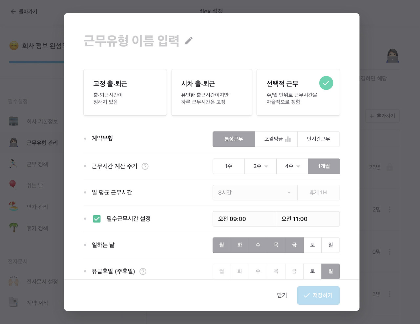Expand the 2주 dropdown arrow
This screenshot has width=420, height=324.
pyautogui.click(x=266, y=166)
